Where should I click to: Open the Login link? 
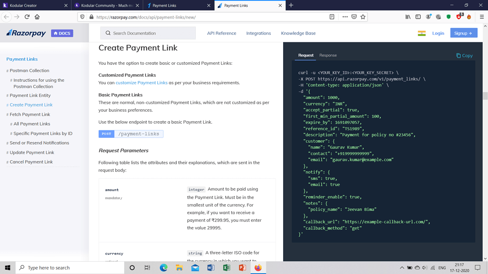(438, 33)
